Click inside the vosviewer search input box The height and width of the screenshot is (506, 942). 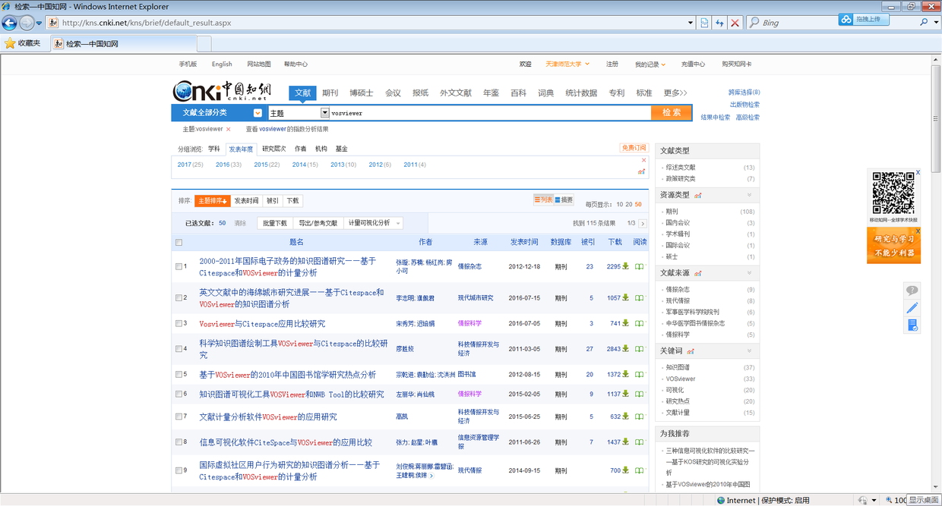(456, 112)
